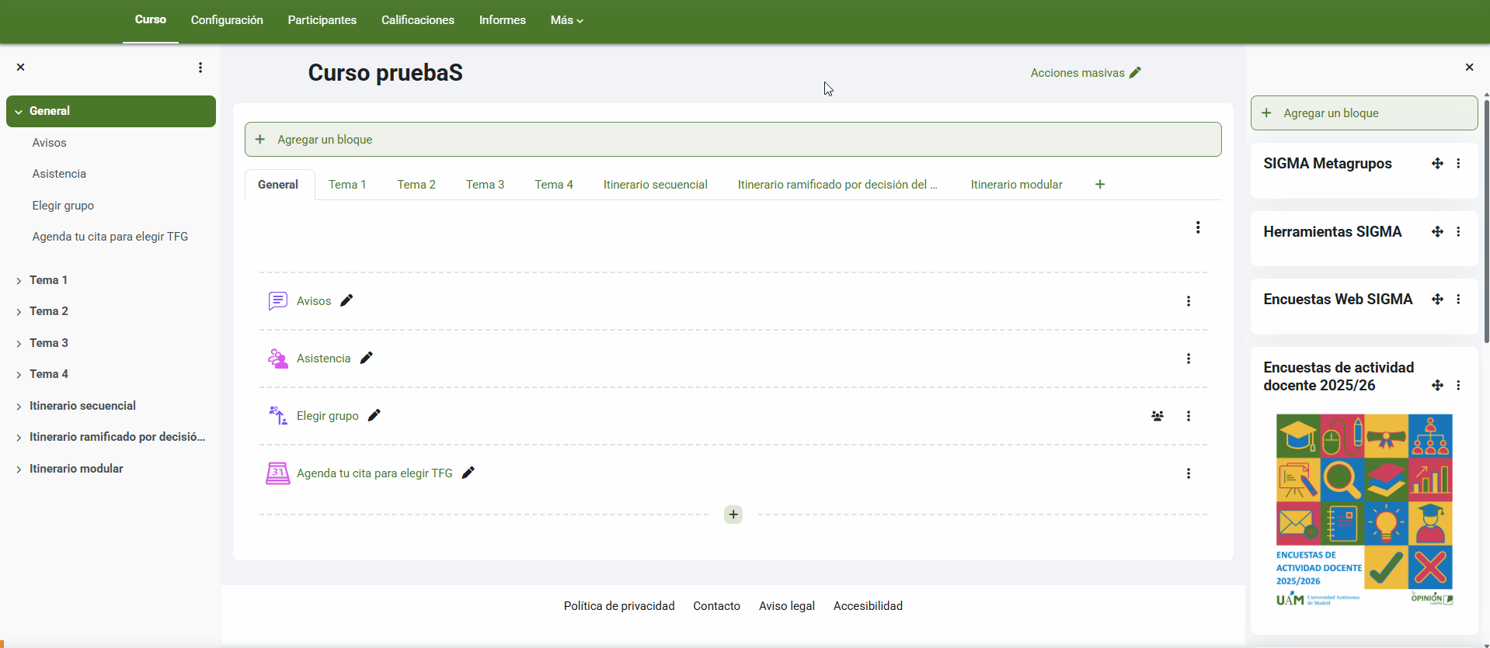Click the Agenda tu cita scheduler activity icon
The width and height of the screenshot is (1490, 648).
(x=277, y=473)
